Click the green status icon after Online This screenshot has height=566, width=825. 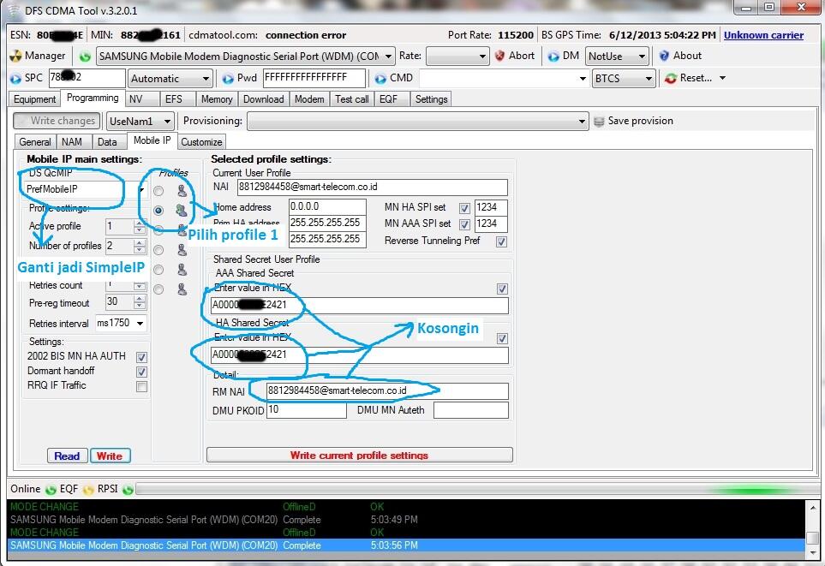click(x=51, y=490)
